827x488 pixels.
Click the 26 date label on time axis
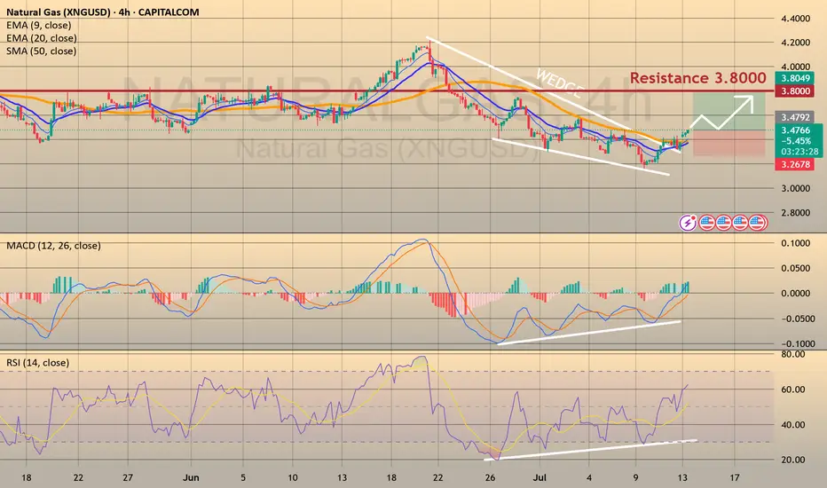pos(490,477)
